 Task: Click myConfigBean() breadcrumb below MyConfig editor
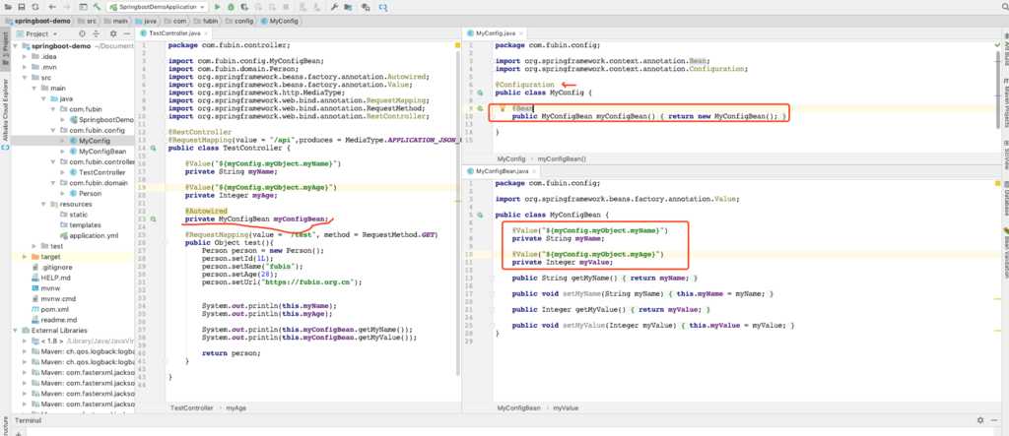coord(562,158)
